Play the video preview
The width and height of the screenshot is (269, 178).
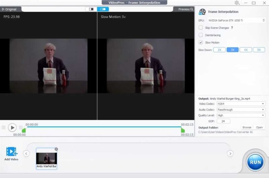(12, 128)
